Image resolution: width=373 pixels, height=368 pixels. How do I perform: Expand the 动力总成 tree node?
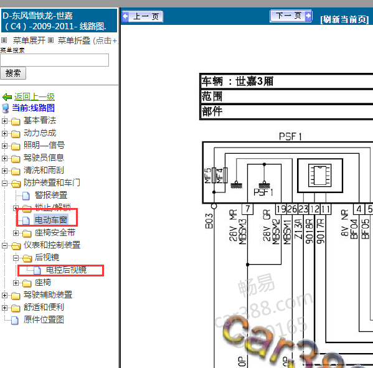[x=4, y=133]
